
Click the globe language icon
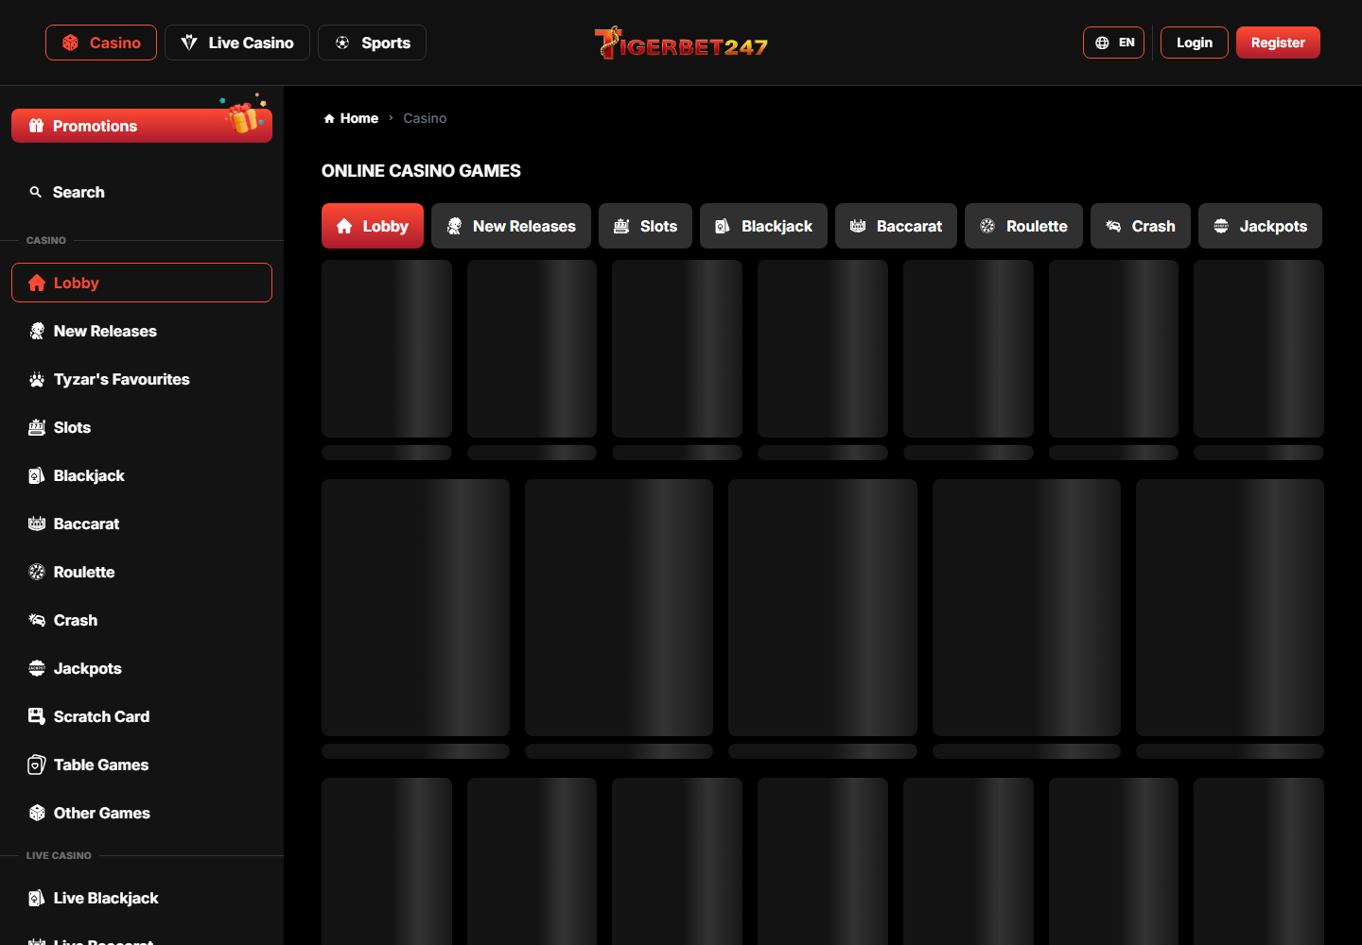[1102, 43]
